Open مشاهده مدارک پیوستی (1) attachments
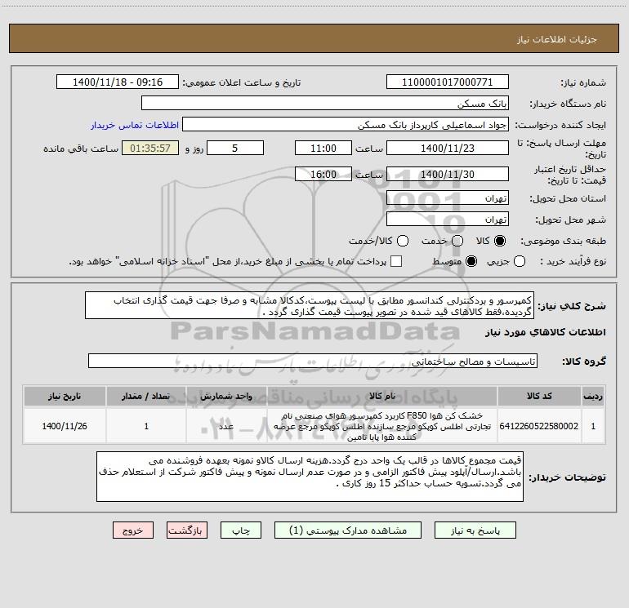This screenshot has height=608, width=629. click(x=348, y=530)
